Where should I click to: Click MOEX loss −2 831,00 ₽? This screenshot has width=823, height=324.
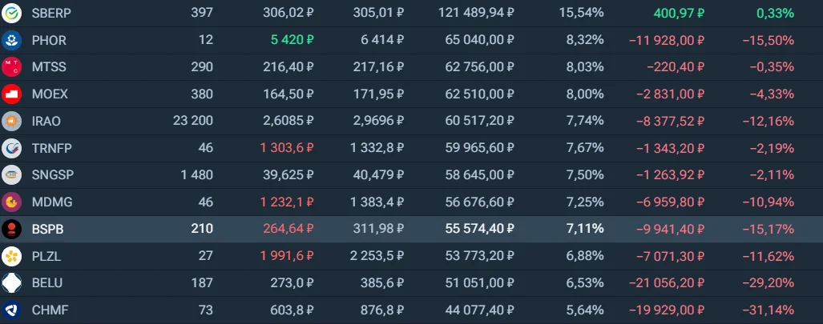pos(670,94)
